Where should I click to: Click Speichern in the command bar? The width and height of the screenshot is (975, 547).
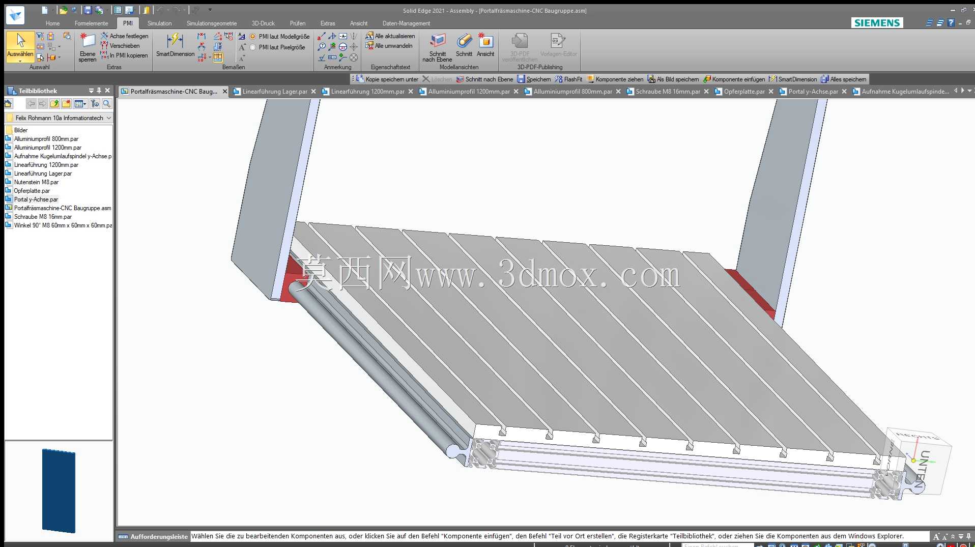[x=534, y=79]
